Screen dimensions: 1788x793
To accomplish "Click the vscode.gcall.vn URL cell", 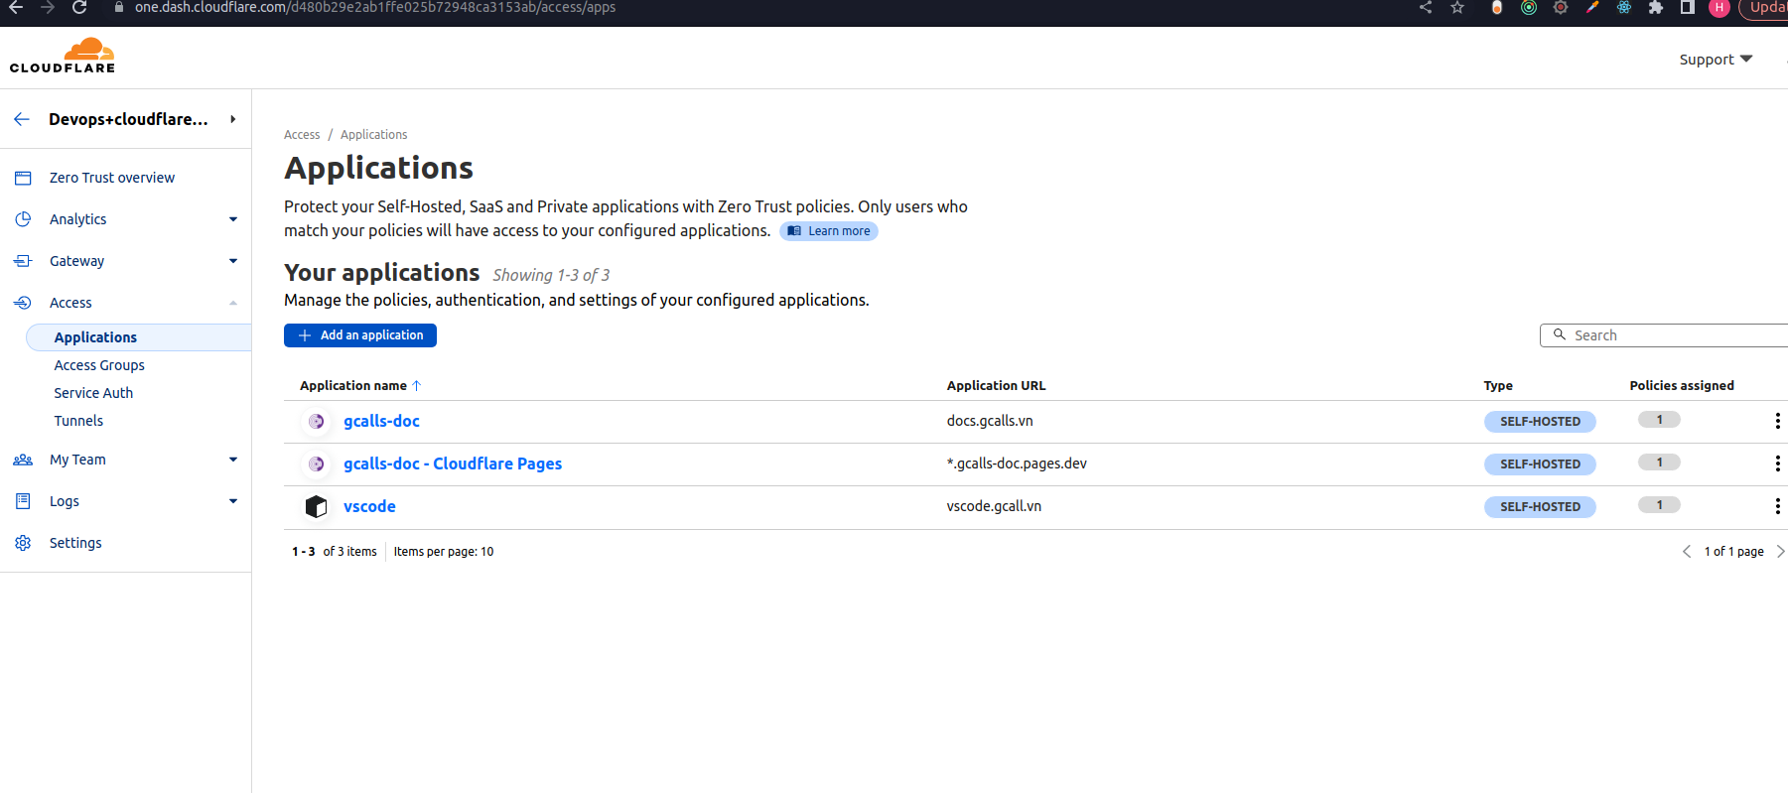I will click(x=994, y=506).
